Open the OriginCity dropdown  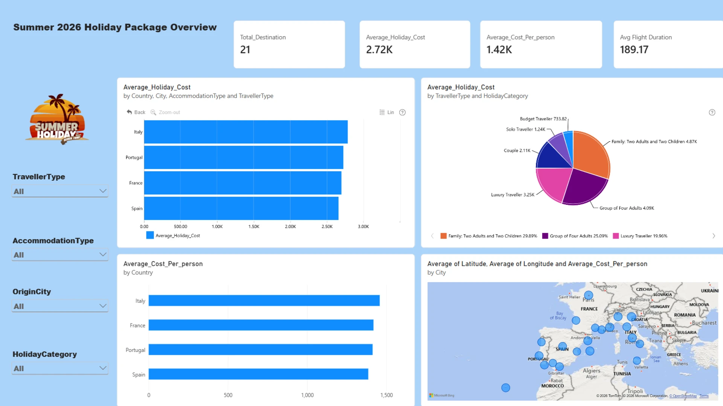pyautogui.click(x=60, y=306)
